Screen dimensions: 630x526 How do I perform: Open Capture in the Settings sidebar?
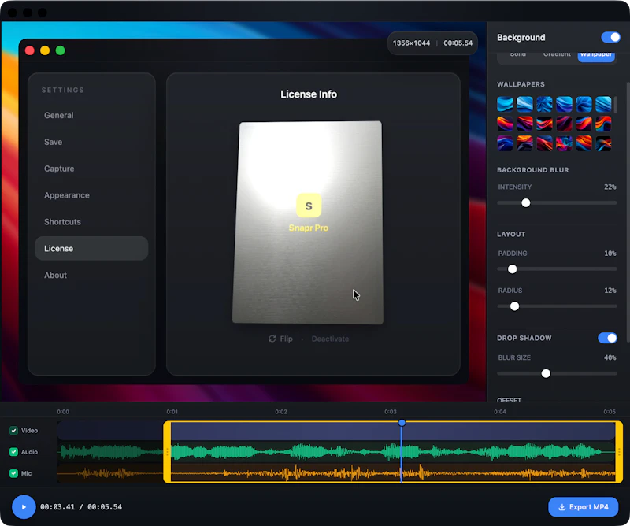tap(91, 169)
